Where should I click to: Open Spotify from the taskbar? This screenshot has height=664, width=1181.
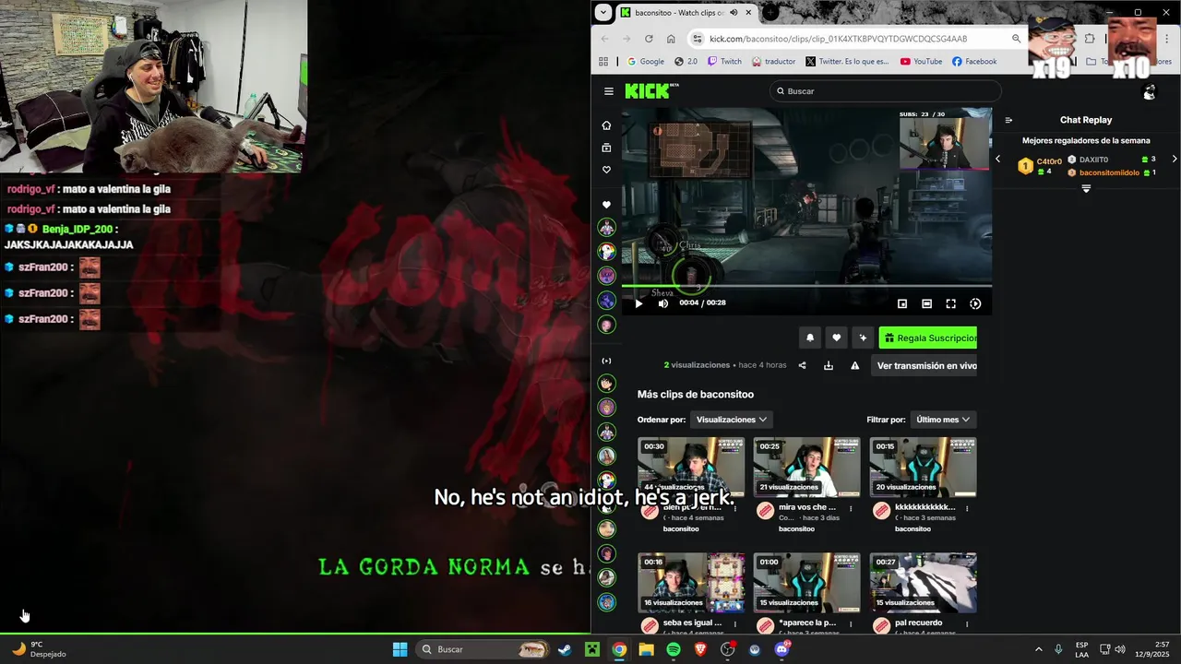coord(674,649)
